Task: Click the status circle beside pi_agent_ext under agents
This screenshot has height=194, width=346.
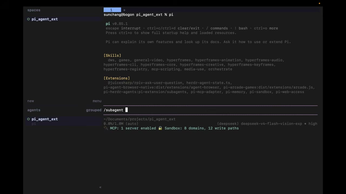Action: pos(28,119)
